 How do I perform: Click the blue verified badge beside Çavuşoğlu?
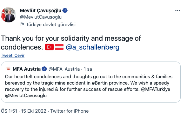tap(65, 10)
